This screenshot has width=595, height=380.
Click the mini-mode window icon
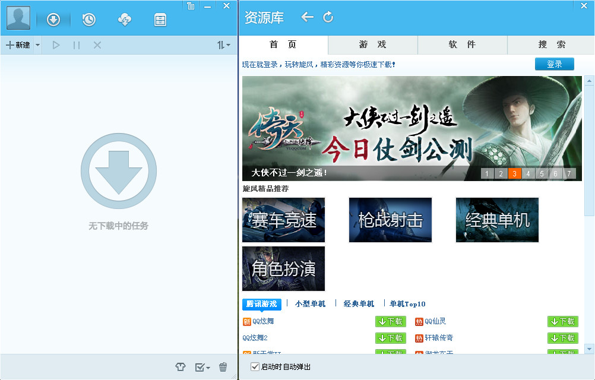191,6
